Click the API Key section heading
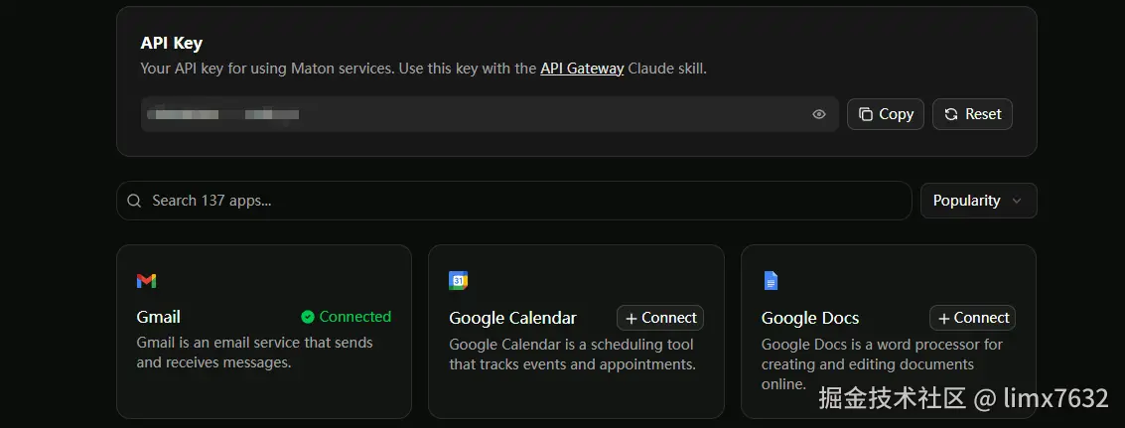1125x428 pixels. pos(172,44)
